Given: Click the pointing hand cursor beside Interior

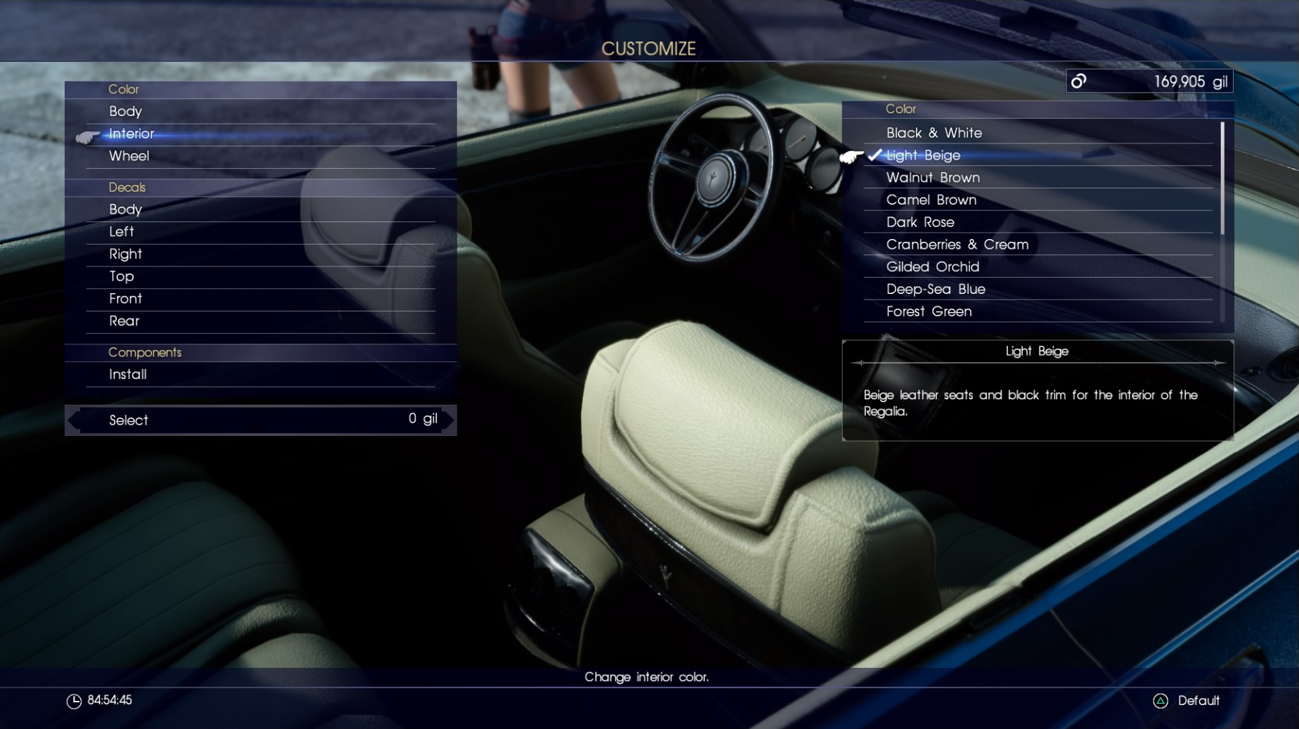Looking at the screenshot, I should pos(87,137).
